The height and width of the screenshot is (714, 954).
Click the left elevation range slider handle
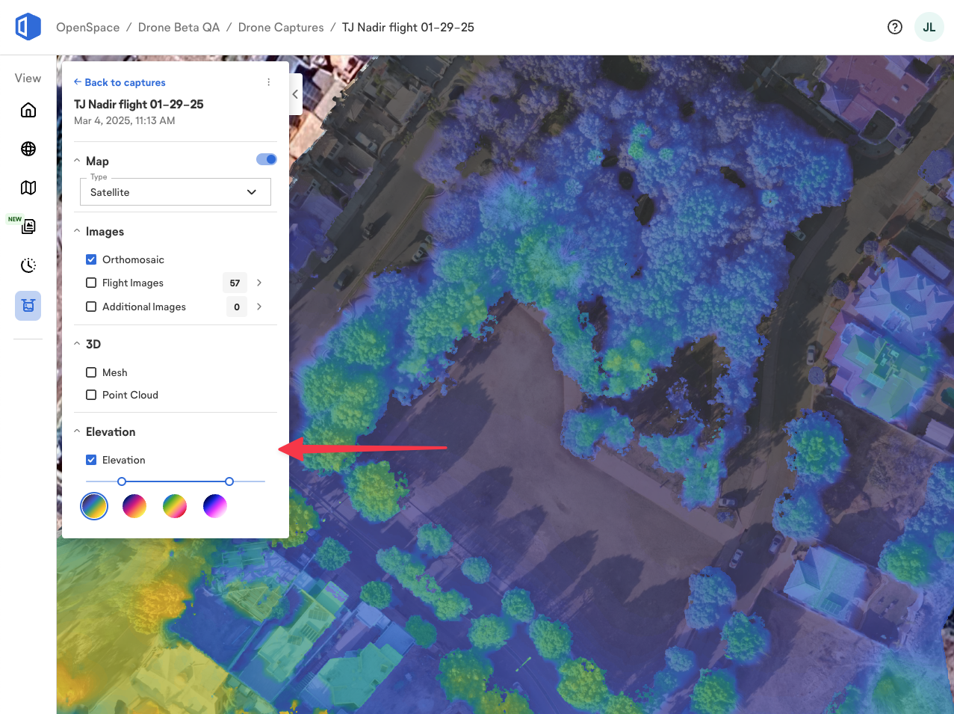click(122, 481)
